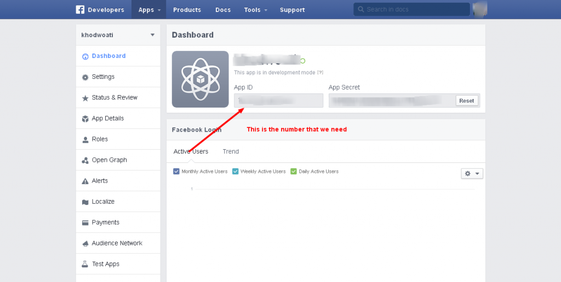Click the Reset app secret button
This screenshot has height=282, width=561.
[x=467, y=101]
